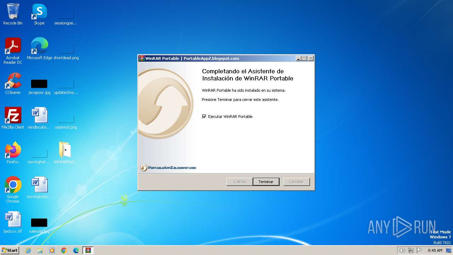
Task: Select the updatechris... file icon
Action: click(x=66, y=86)
